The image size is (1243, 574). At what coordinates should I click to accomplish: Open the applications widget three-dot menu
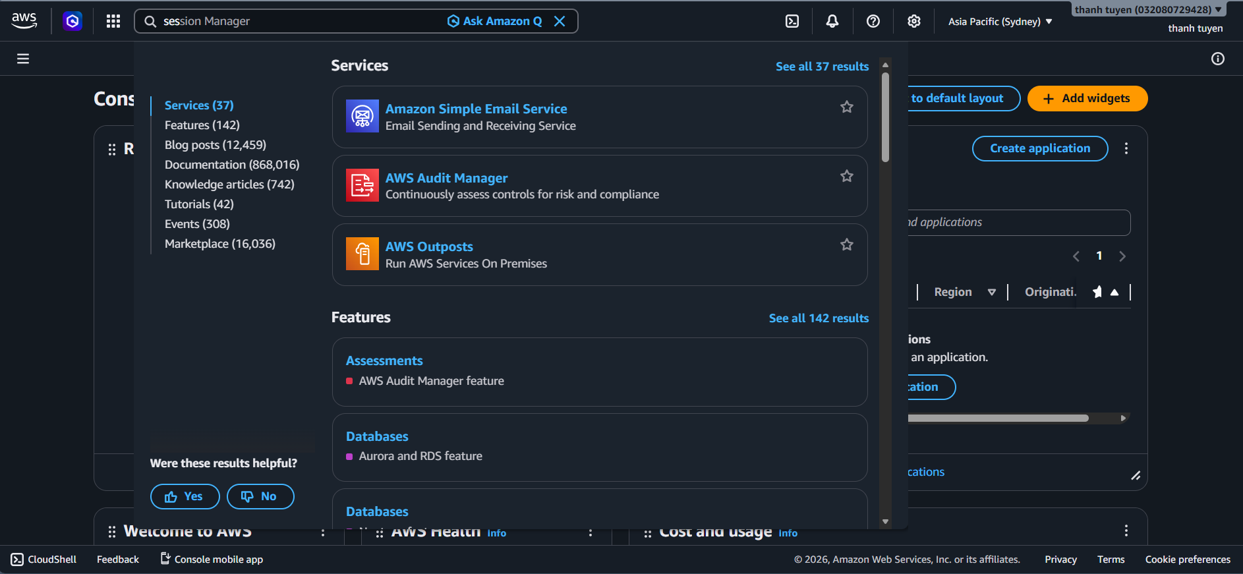1126,148
